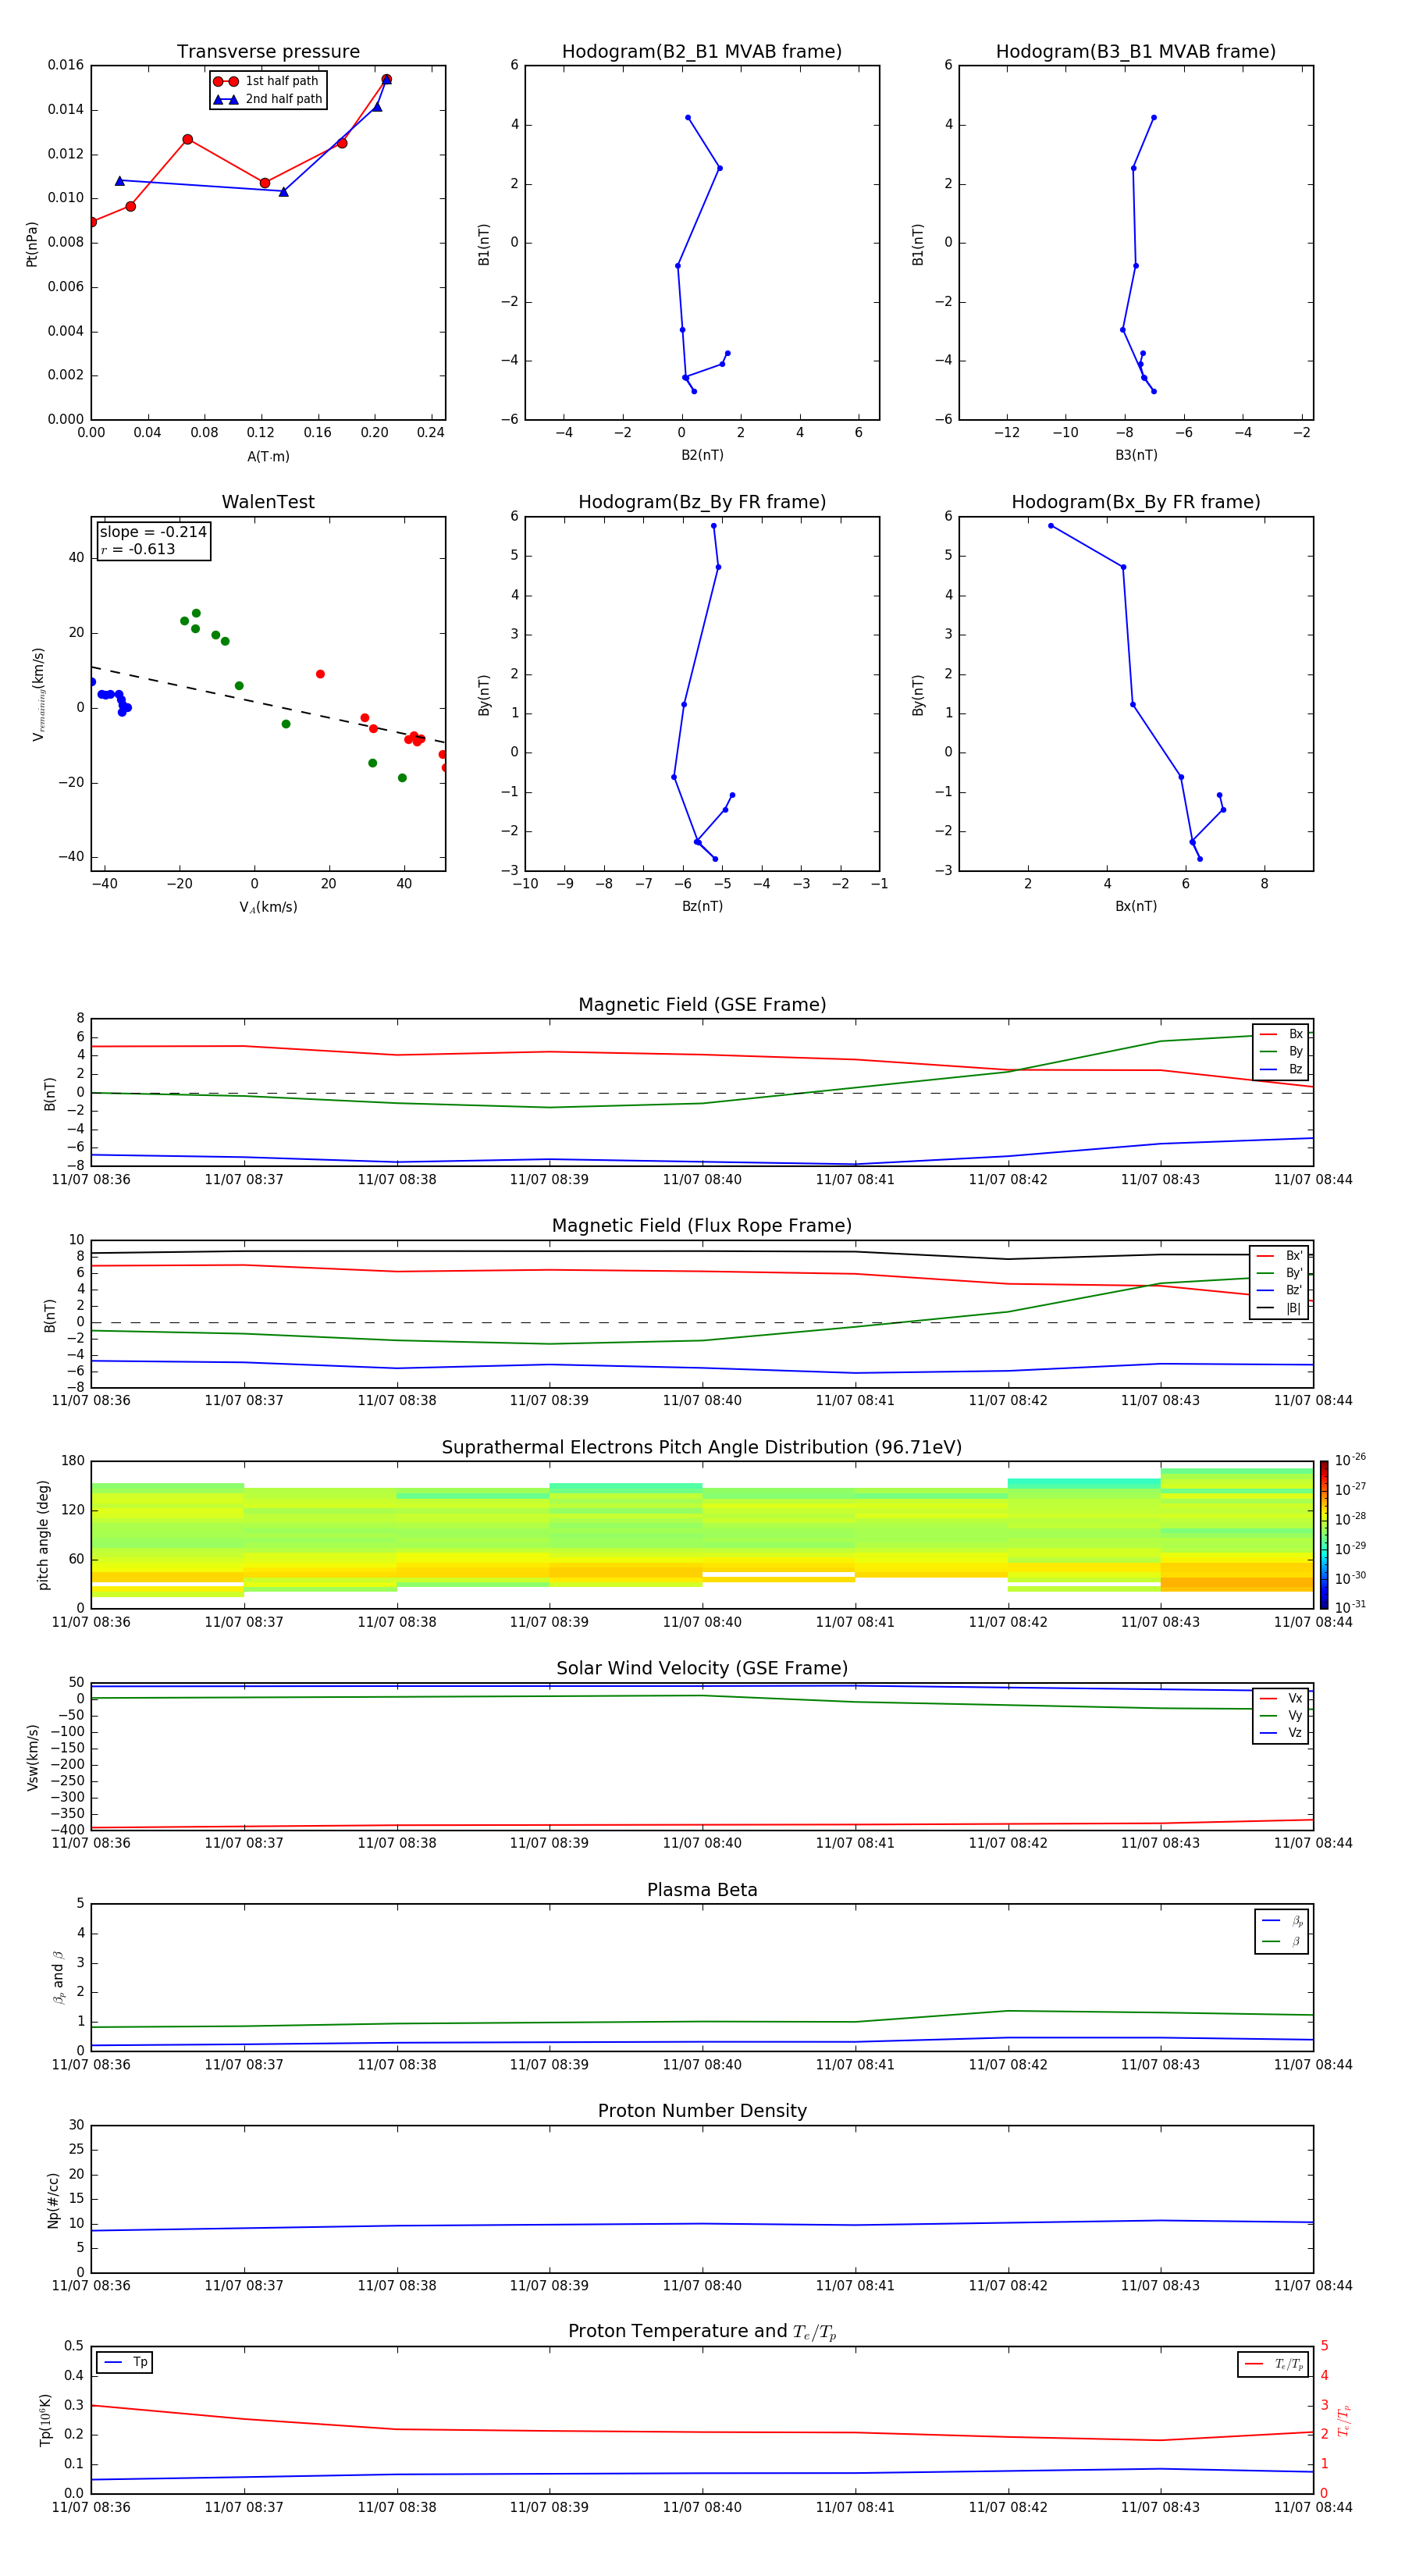The width and height of the screenshot is (1405, 2576).
Task: Select the 'Te/Tp' legend entry
Action: [x=1273, y=2364]
